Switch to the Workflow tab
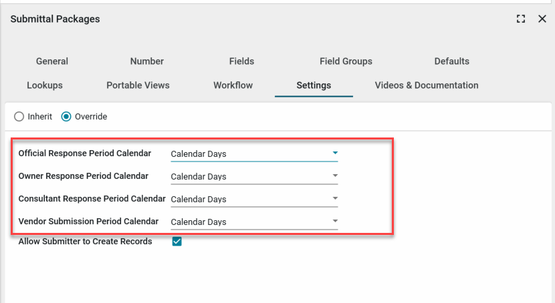The width and height of the screenshot is (555, 303). pos(233,85)
